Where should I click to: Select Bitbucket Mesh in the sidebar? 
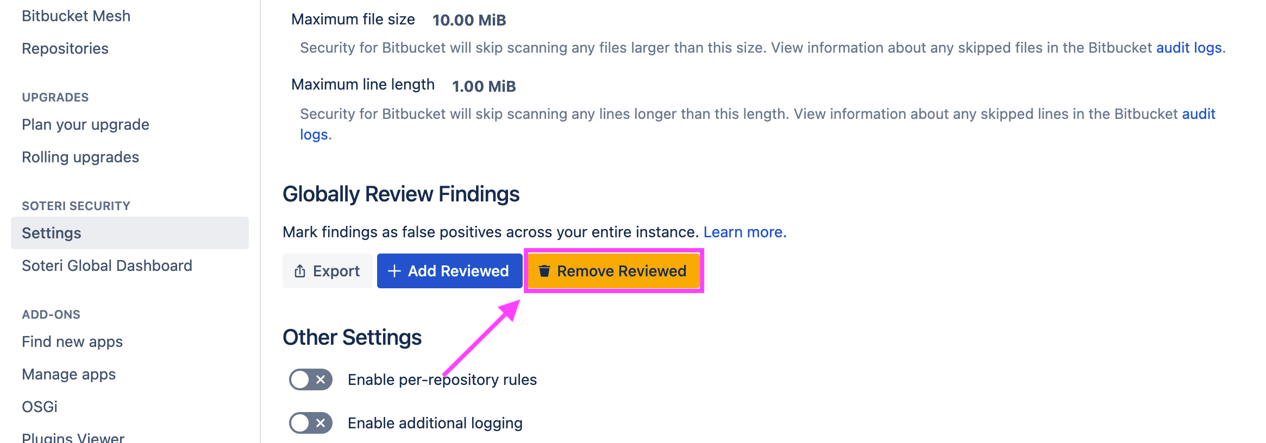click(76, 16)
